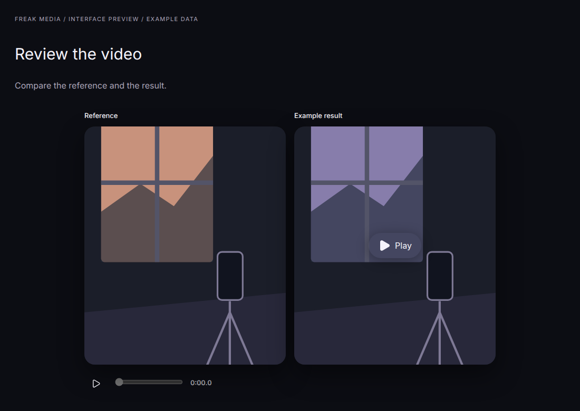
Task: Click the 'Reference' label
Action: [101, 116]
